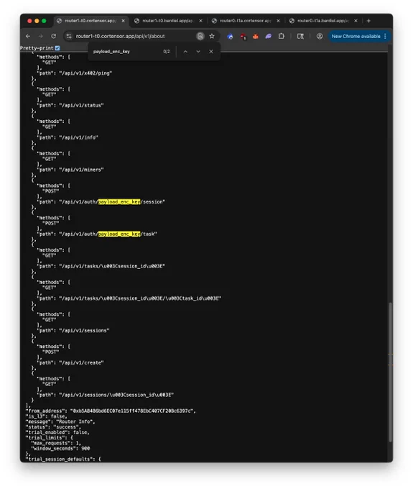Toggle the Pretty-print checkbox
Image resolution: width=413 pixels, height=489 pixels.
pyautogui.click(x=57, y=48)
